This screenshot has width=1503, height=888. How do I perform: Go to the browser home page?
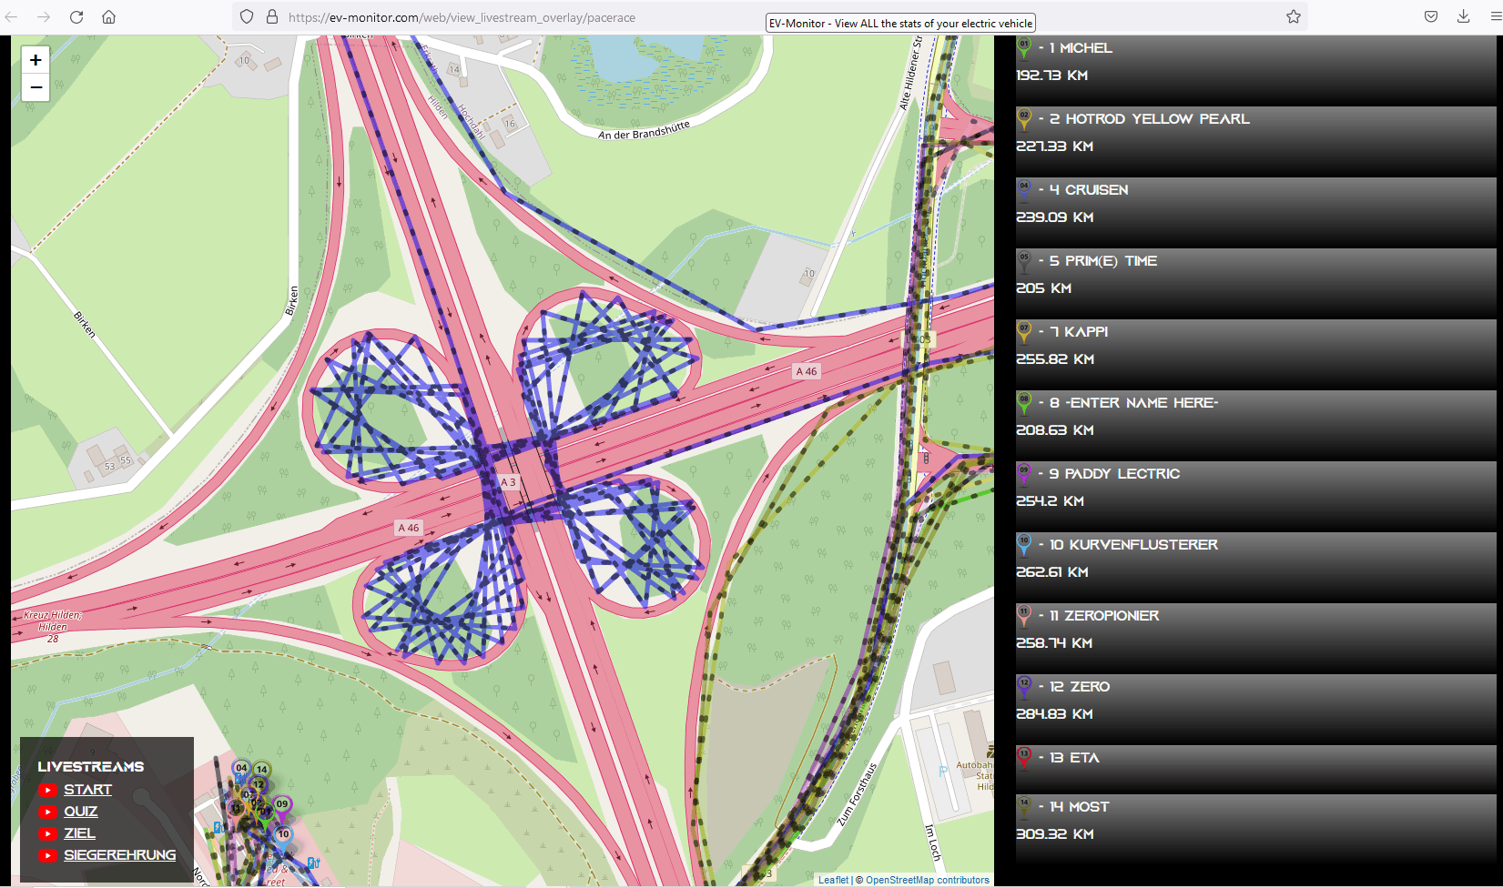108,17
